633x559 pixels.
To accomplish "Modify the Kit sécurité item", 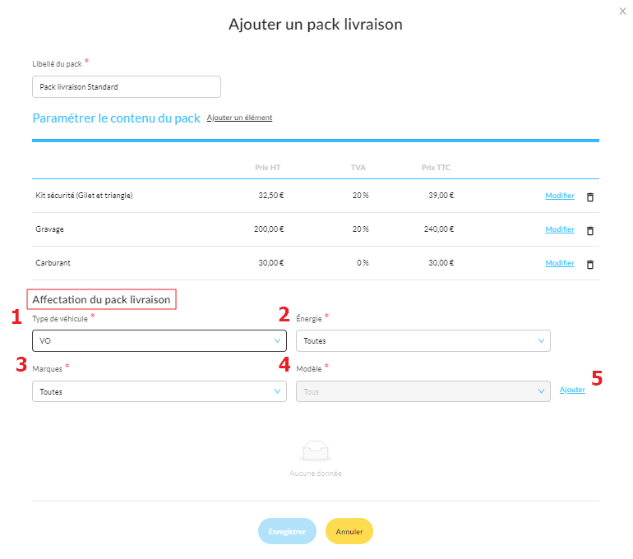I will pyautogui.click(x=560, y=196).
